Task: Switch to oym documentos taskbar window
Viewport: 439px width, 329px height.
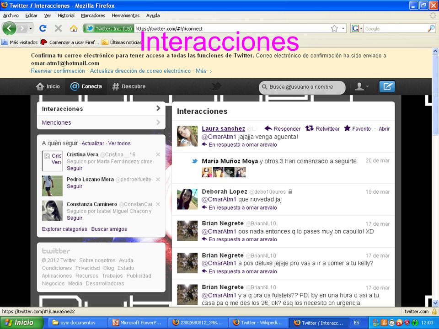Action: pos(78,323)
